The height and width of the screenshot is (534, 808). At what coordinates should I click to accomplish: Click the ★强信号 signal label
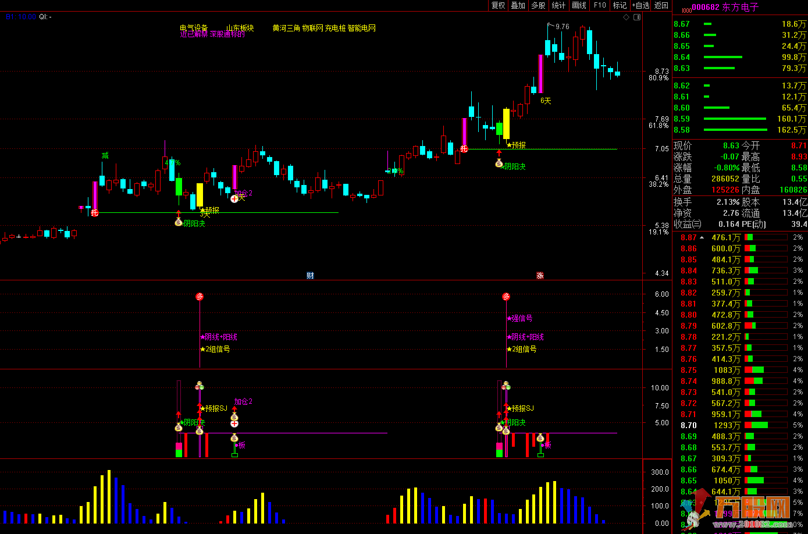coord(519,318)
